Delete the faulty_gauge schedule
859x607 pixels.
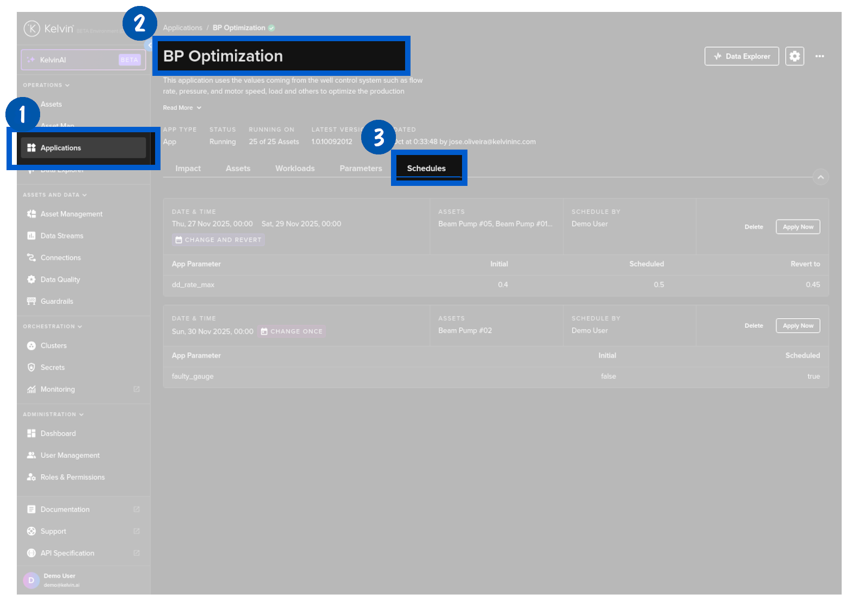pyautogui.click(x=753, y=326)
